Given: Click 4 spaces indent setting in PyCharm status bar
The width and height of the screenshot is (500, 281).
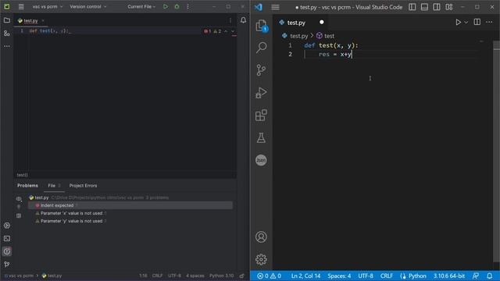Looking at the screenshot, I should [195, 276].
